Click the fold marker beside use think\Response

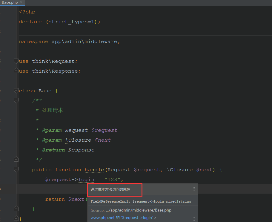(16, 71)
